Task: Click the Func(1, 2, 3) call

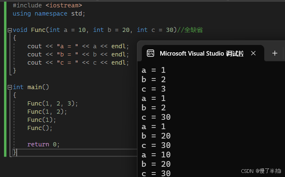Action: pyautogui.click(x=53, y=103)
